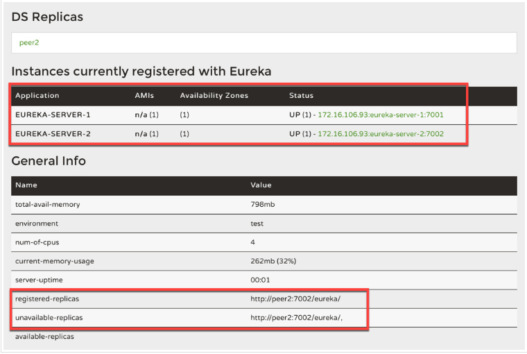The image size is (527, 354).
Task: Open the 172.16.106.93:eureka-server-2:7002 instance link
Action: click(381, 134)
